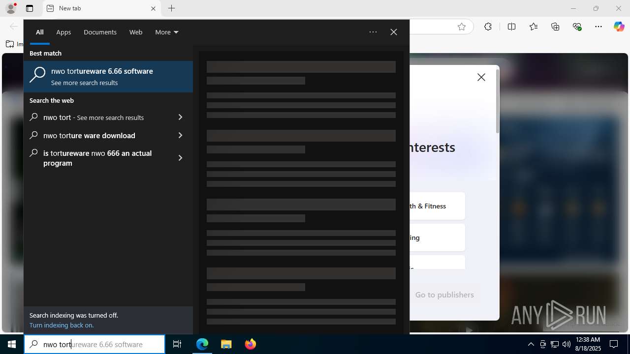Open a new Edge tab
The width and height of the screenshot is (630, 354).
tap(171, 8)
